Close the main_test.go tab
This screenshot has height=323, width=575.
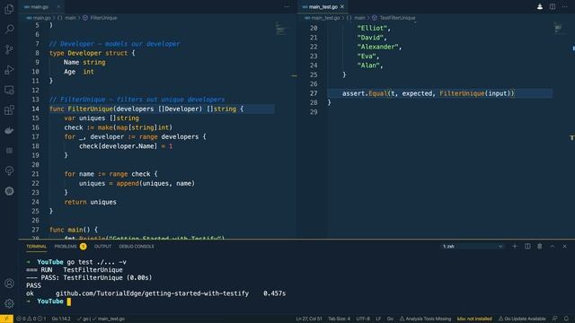pyautogui.click(x=342, y=6)
